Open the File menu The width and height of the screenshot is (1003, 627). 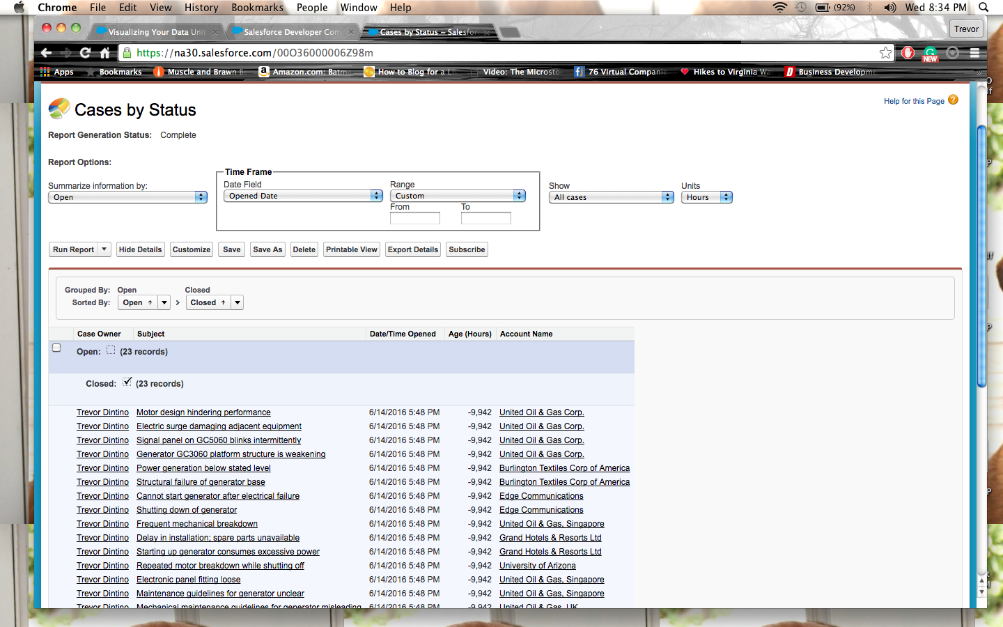98,8
